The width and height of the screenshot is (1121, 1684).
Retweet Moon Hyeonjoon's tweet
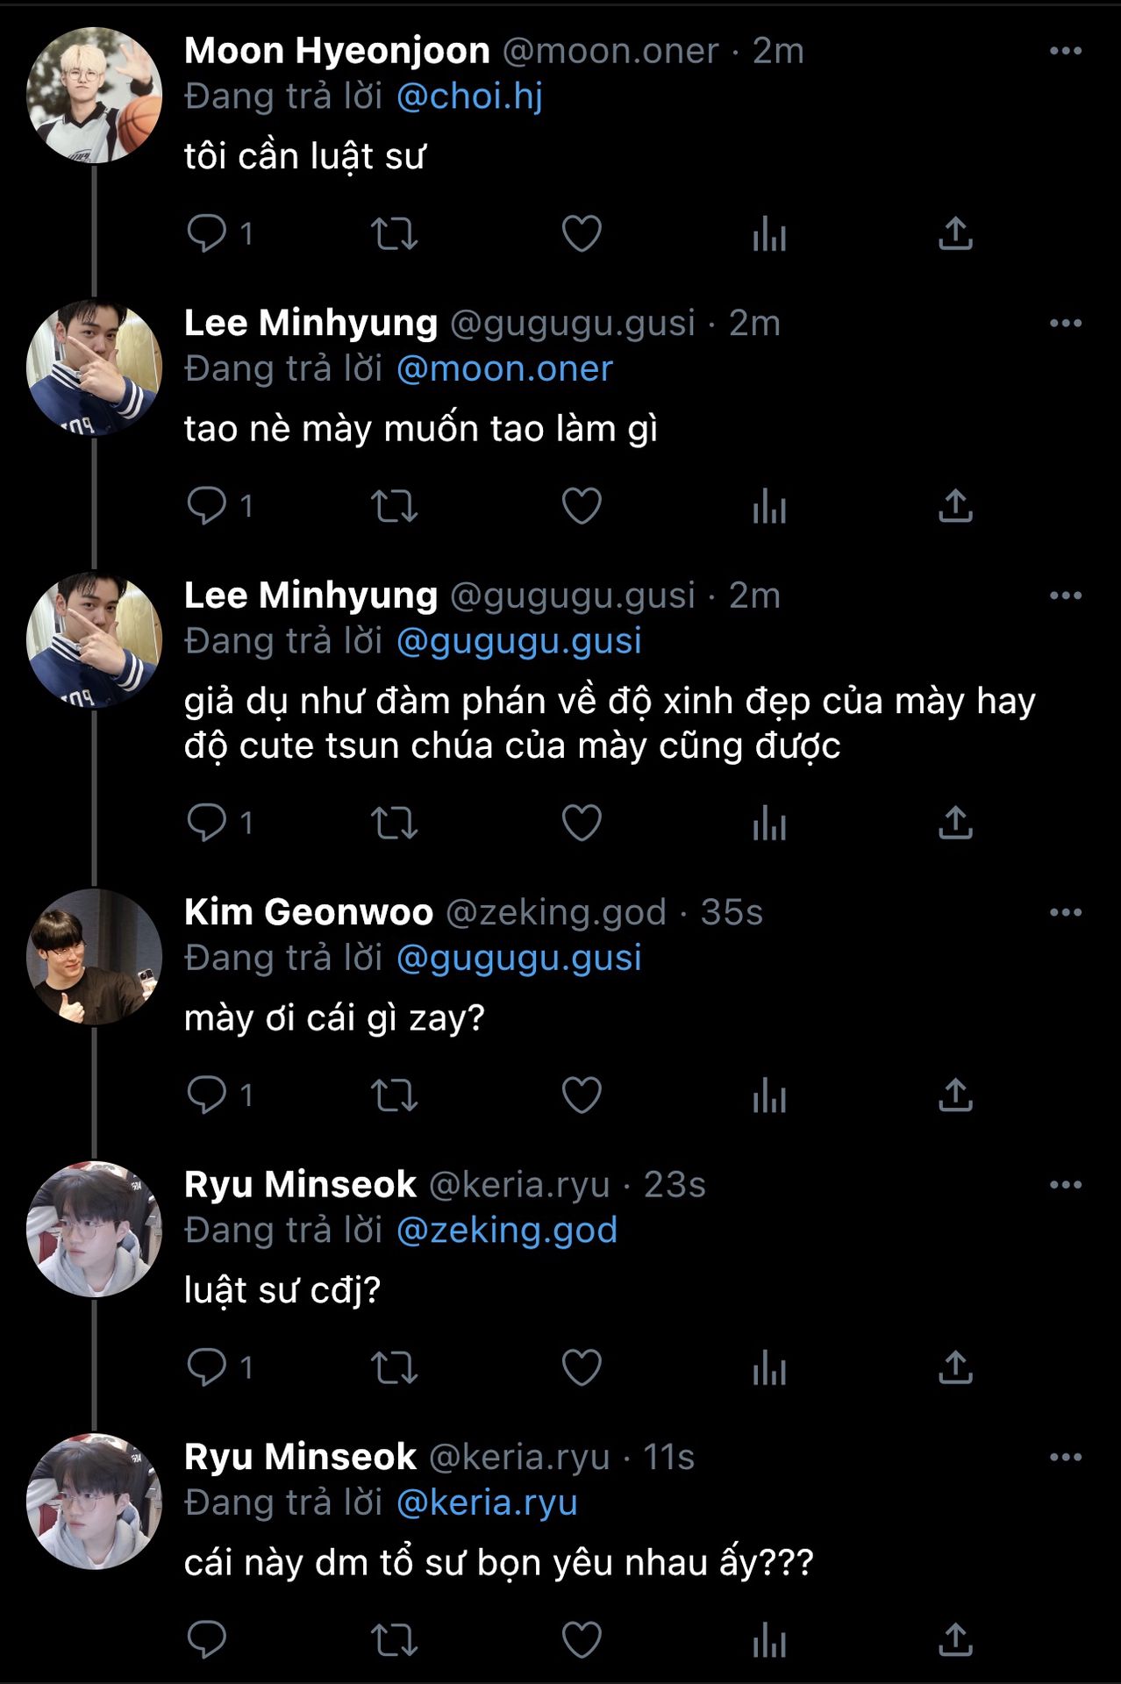pyautogui.click(x=394, y=234)
